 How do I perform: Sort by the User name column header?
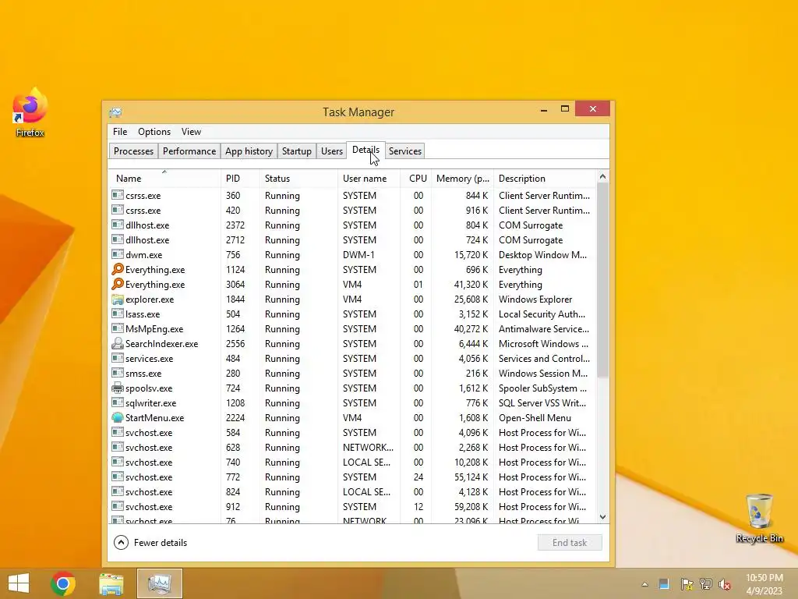coord(369,179)
